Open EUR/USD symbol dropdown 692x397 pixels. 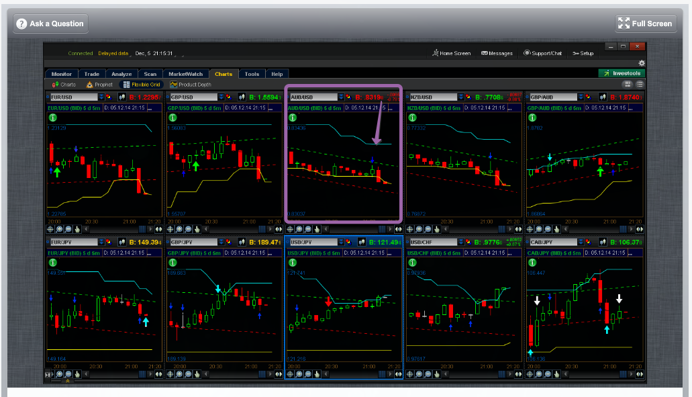(x=102, y=97)
